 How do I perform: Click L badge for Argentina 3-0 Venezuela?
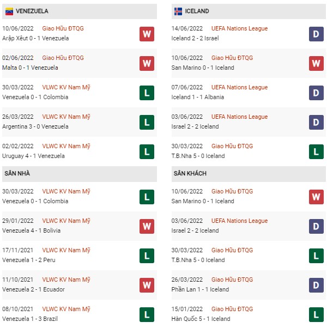point(147,123)
